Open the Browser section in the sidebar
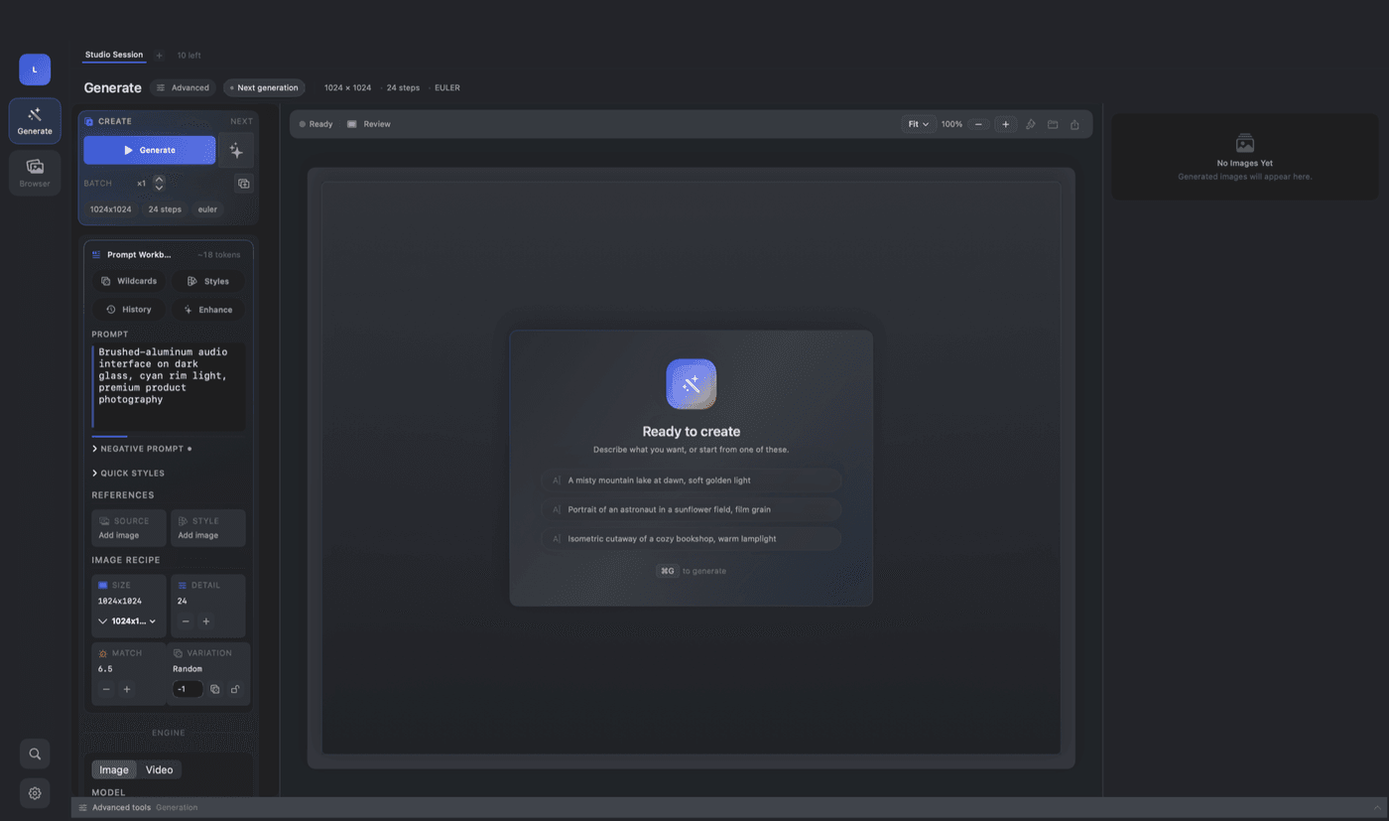1389x821 pixels. pos(35,173)
